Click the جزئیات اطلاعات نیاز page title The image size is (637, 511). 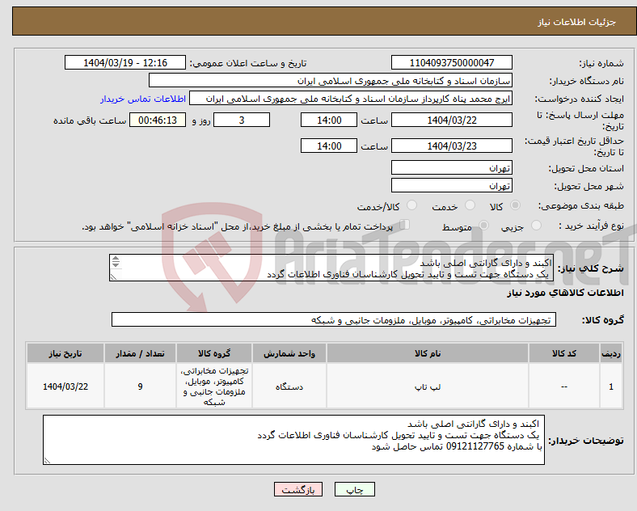576,22
